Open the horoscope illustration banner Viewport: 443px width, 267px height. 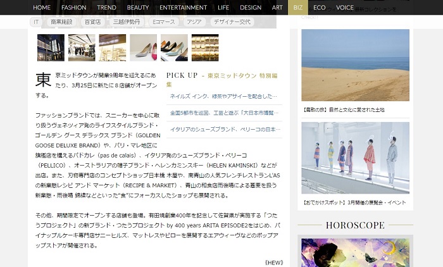tap(355, 252)
